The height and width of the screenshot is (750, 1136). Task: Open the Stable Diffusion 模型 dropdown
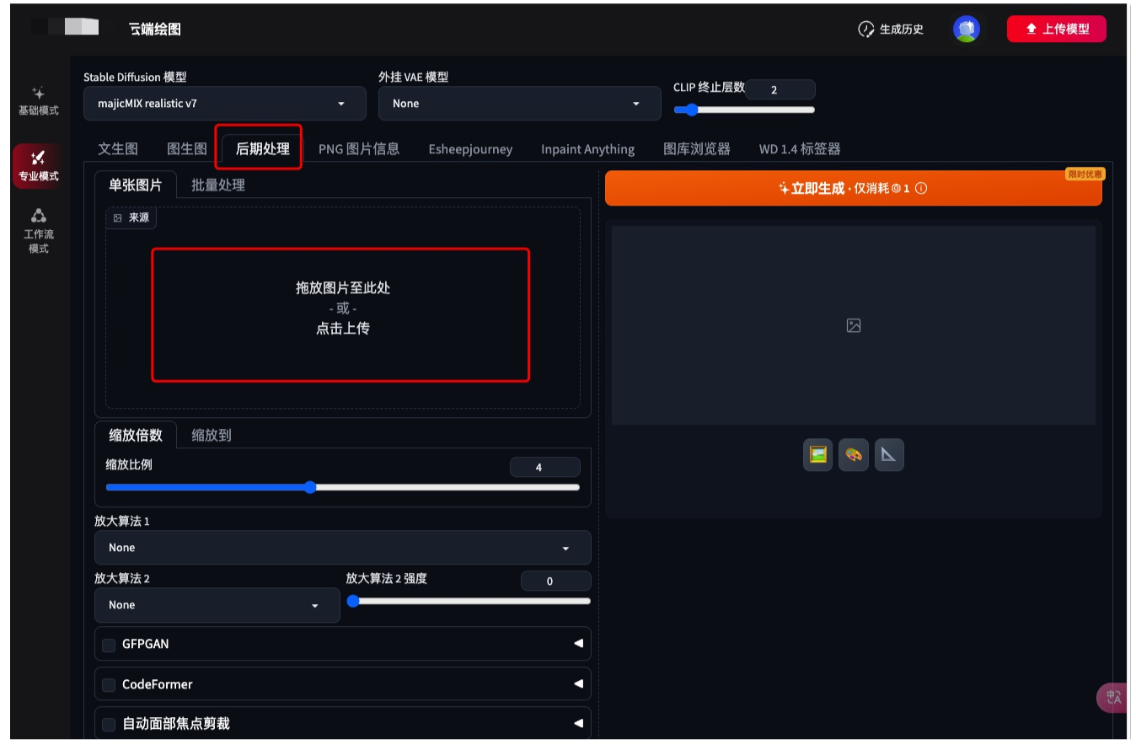pos(225,104)
